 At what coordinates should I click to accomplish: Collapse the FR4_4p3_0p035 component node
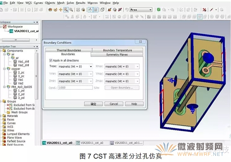(5, 87)
